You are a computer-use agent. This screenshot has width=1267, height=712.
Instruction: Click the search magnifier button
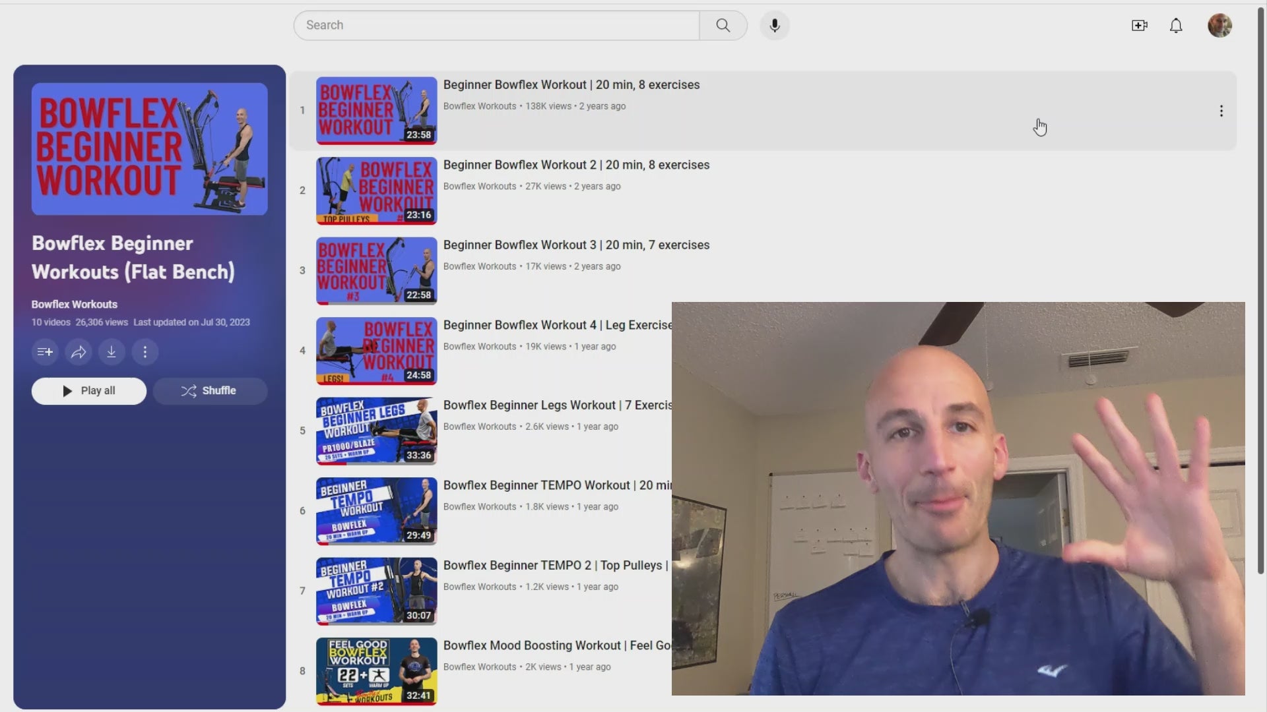click(x=723, y=25)
